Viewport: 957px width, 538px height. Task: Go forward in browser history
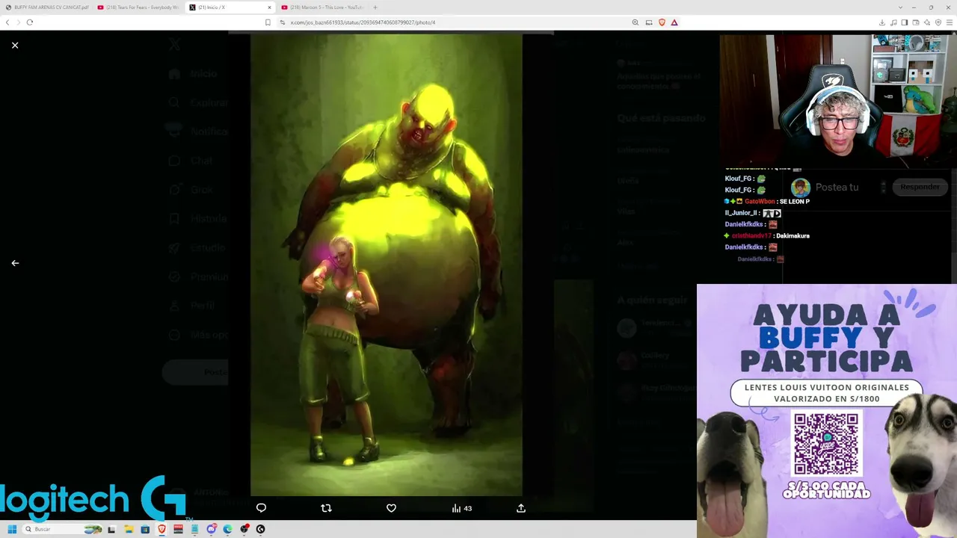coord(18,22)
